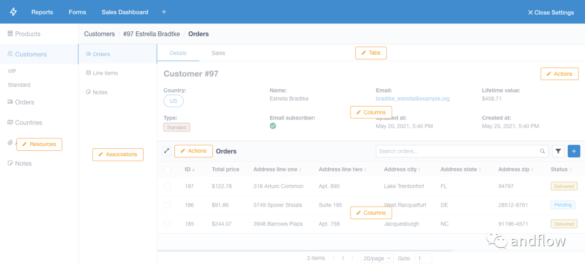Click the previous page arrow in pagination

click(x=334, y=259)
